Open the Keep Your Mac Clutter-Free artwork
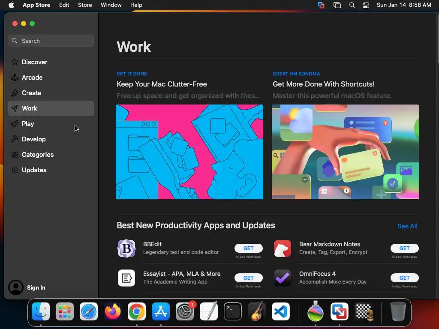The width and height of the screenshot is (439, 329). point(189,152)
